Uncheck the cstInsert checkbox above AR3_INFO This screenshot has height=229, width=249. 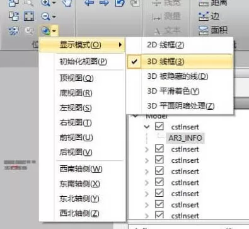159,126
